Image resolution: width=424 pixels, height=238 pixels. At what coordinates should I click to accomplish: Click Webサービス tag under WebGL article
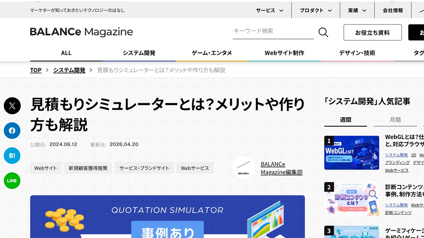click(x=397, y=170)
